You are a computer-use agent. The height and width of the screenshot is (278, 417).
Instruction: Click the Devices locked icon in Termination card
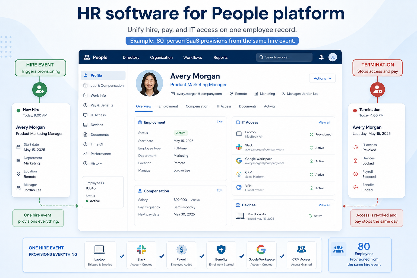[x=356, y=161]
